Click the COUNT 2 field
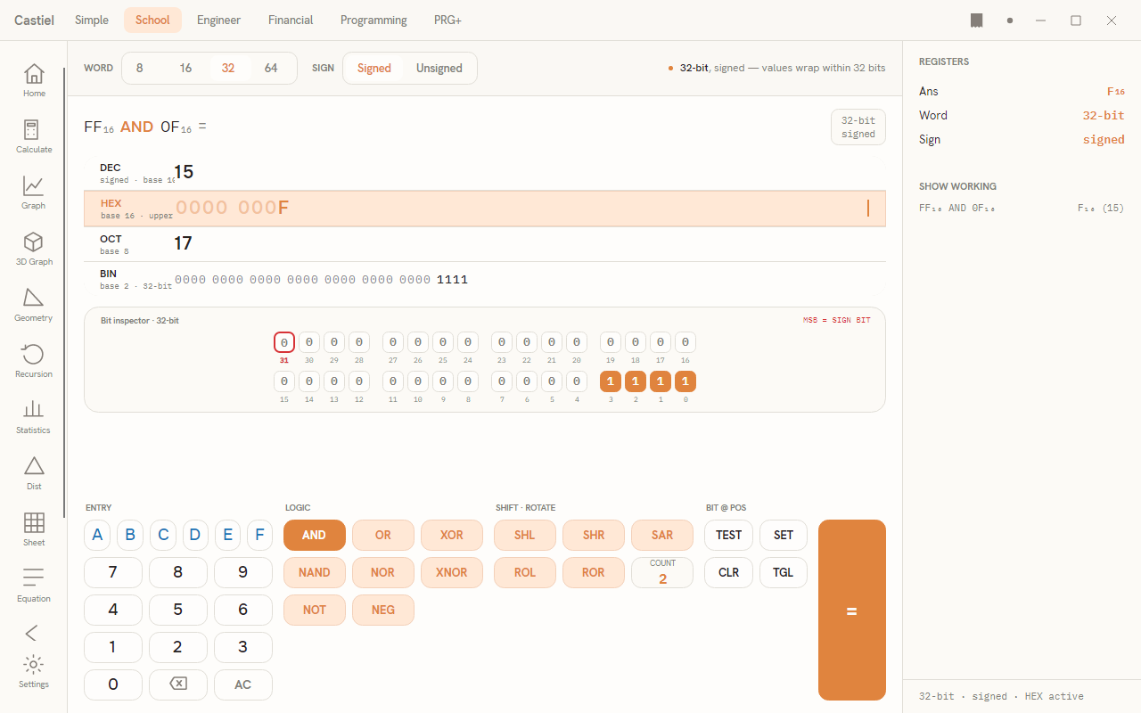Viewport: 1141px width, 713px height. [x=662, y=572]
